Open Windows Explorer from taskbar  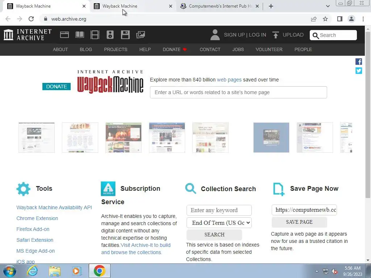pyautogui.click(x=55, y=271)
